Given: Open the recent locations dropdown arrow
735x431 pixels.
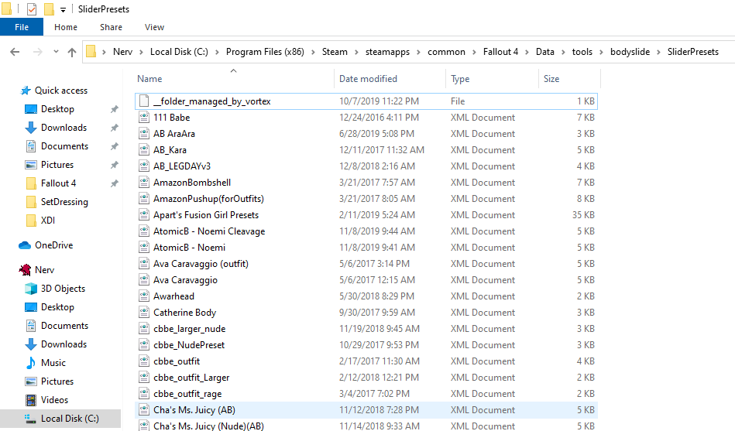Looking at the screenshot, I should pyautogui.click(x=56, y=52).
